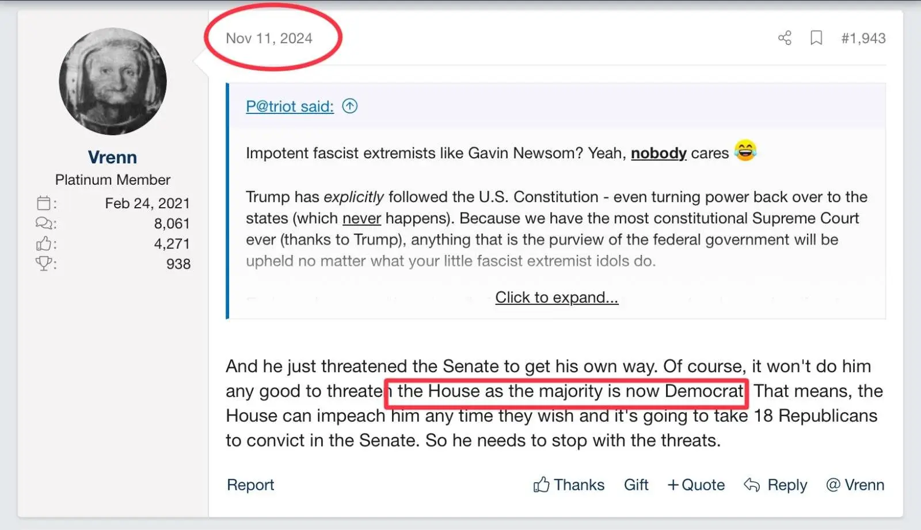Click the laughing emoji in quote
Image resolution: width=921 pixels, height=530 pixels.
[x=745, y=151]
